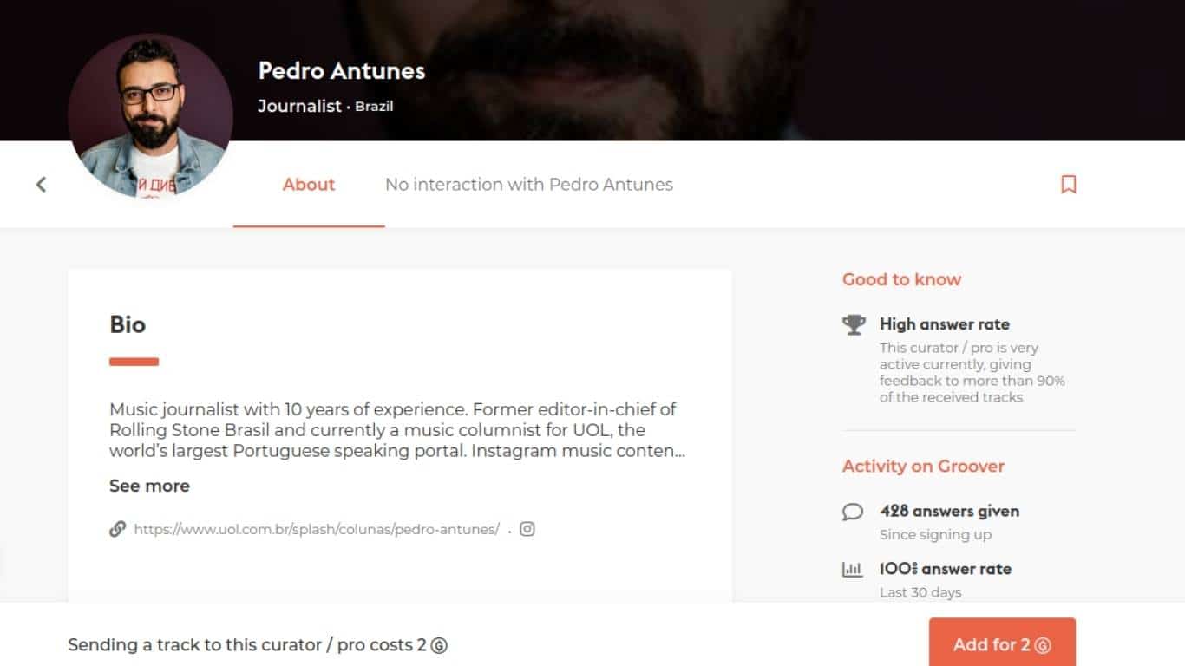Click the 428 answers given statistic
Viewport: 1185px width, 666px height.
949,511
